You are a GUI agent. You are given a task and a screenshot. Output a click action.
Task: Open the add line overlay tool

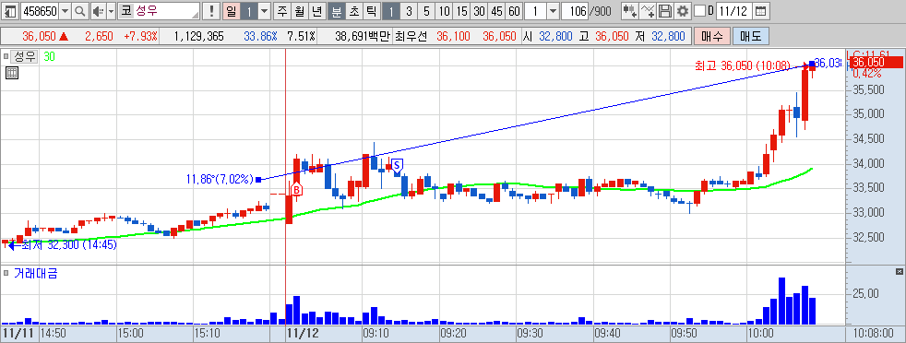point(649,11)
